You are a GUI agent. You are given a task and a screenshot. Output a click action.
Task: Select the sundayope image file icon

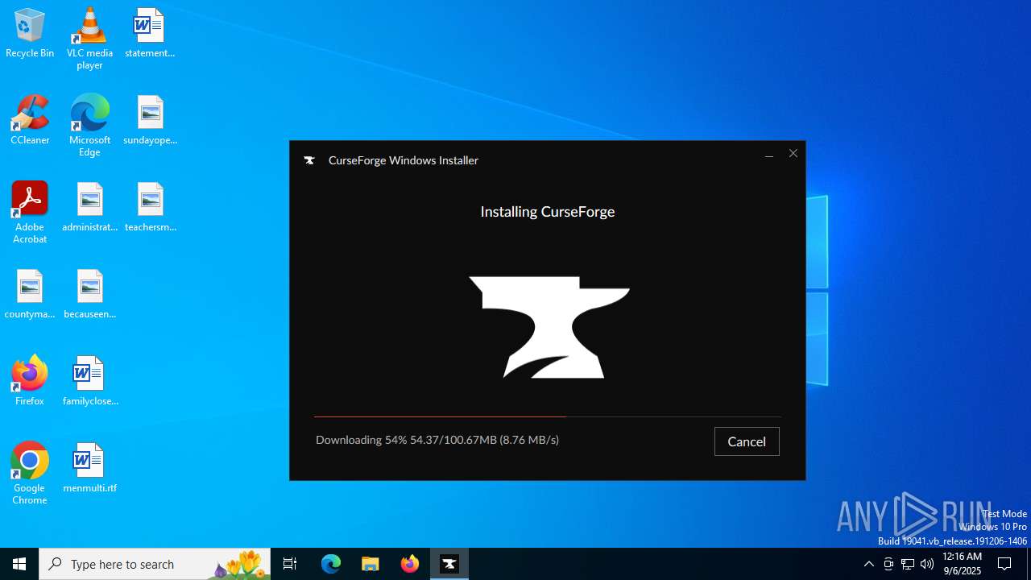tap(150, 120)
